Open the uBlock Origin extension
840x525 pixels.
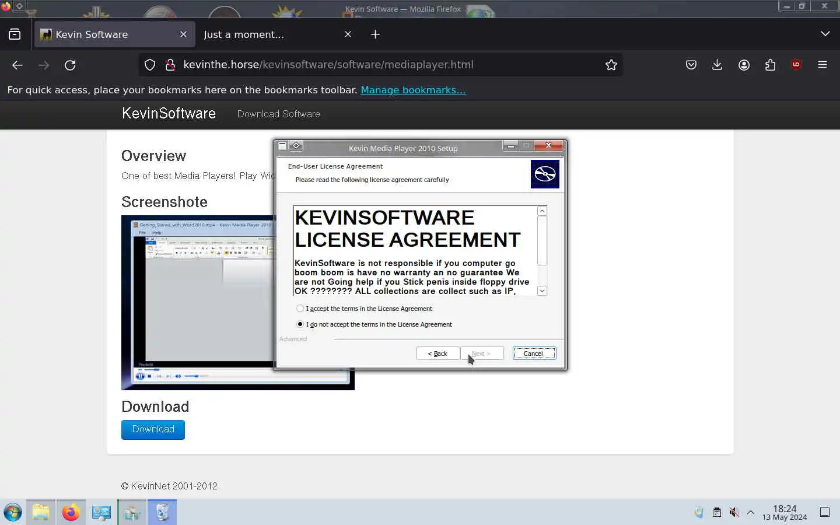(796, 65)
